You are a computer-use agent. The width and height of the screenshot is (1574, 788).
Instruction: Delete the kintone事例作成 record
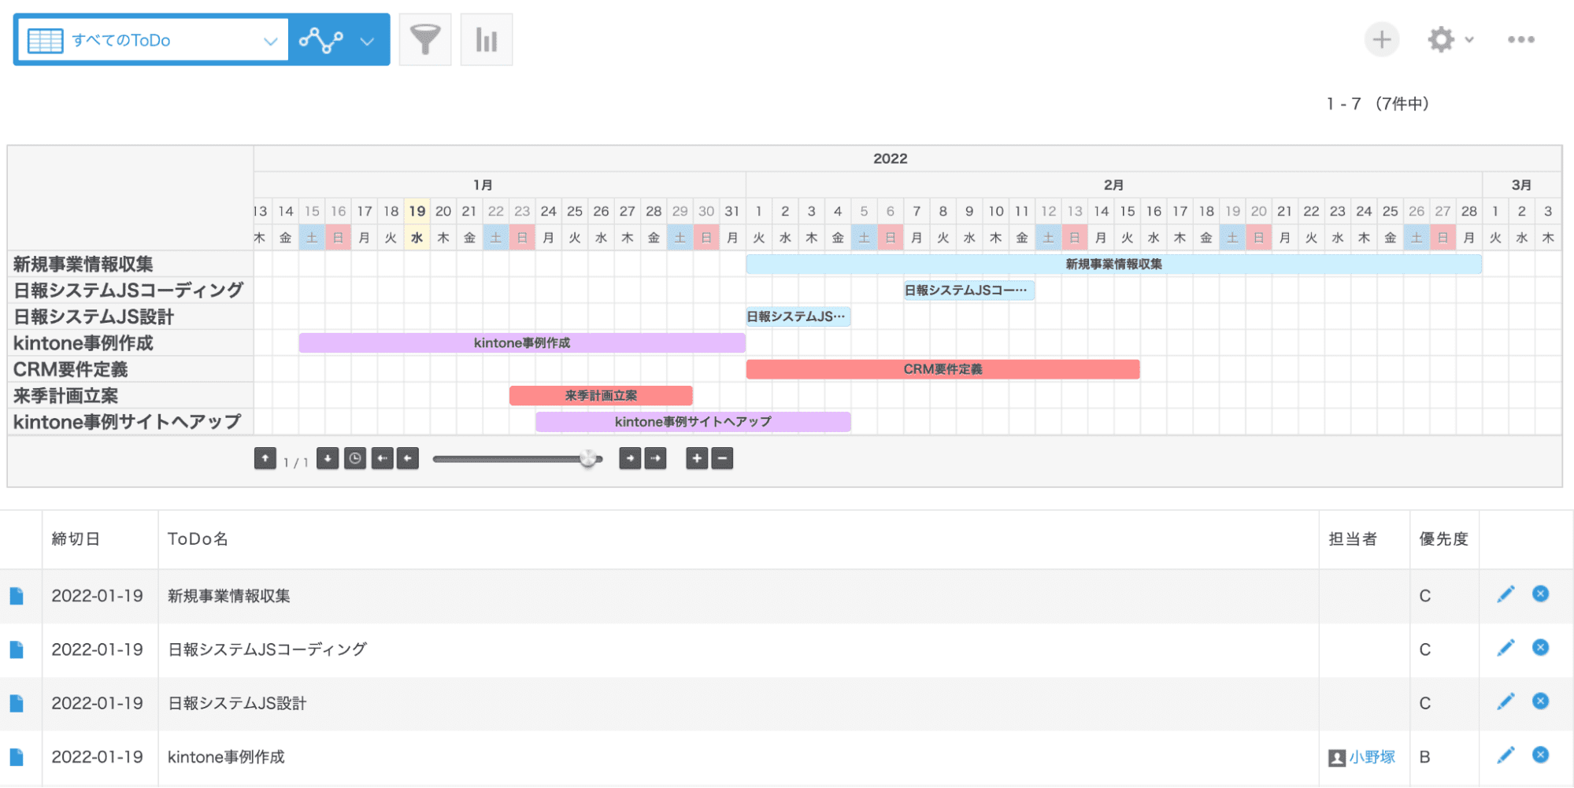pos(1541,754)
